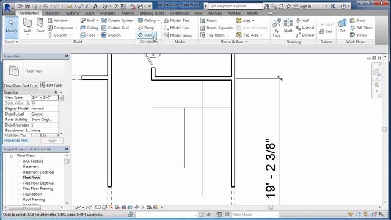Select the Ref Plane tool

tap(361, 28)
